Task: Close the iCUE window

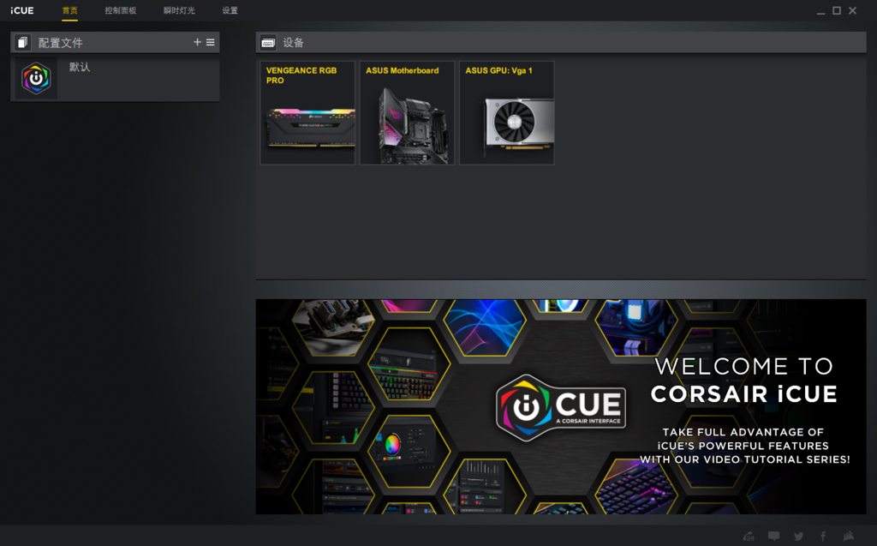Action: pos(852,10)
